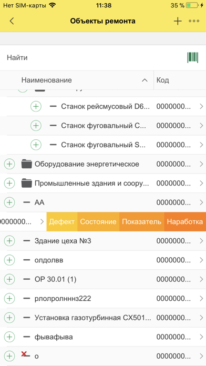Click the Код column header
Image resolution: width=206 pixels, height=366 pixels.
tap(180, 80)
